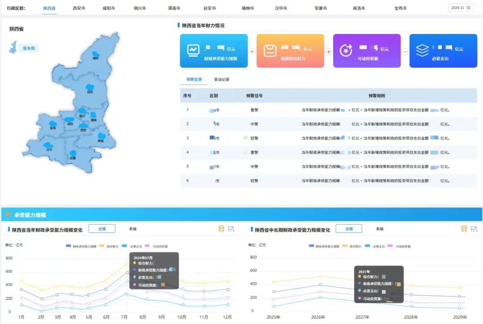Viewport: 483px width, 324px height.
Task: Click 中警 signal in table row 2
Action: (x=254, y=124)
